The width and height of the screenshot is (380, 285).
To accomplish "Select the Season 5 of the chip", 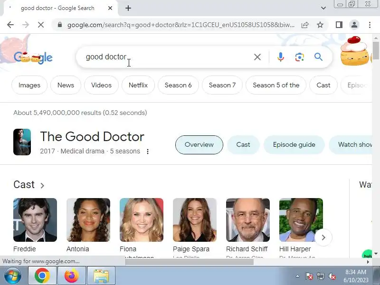I will [276, 85].
